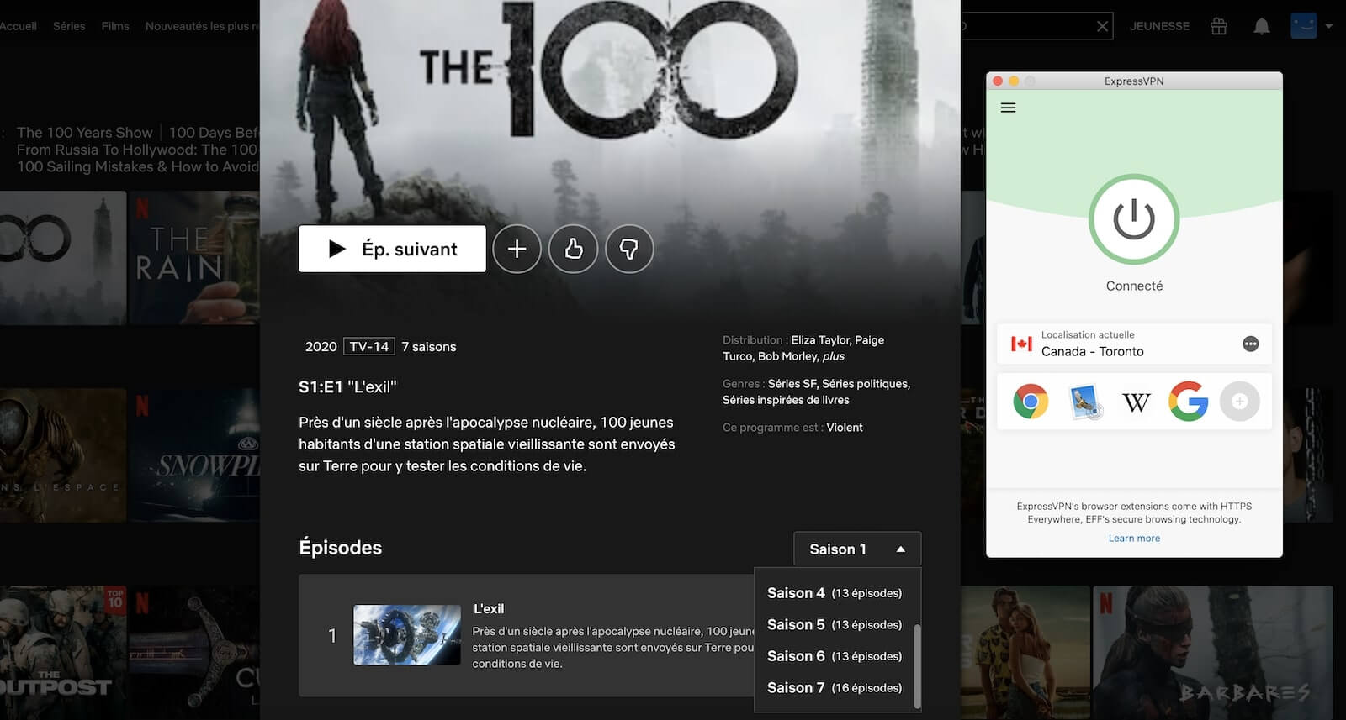
Task: Click Learn more link in ExpressVPN
Action: pos(1134,539)
